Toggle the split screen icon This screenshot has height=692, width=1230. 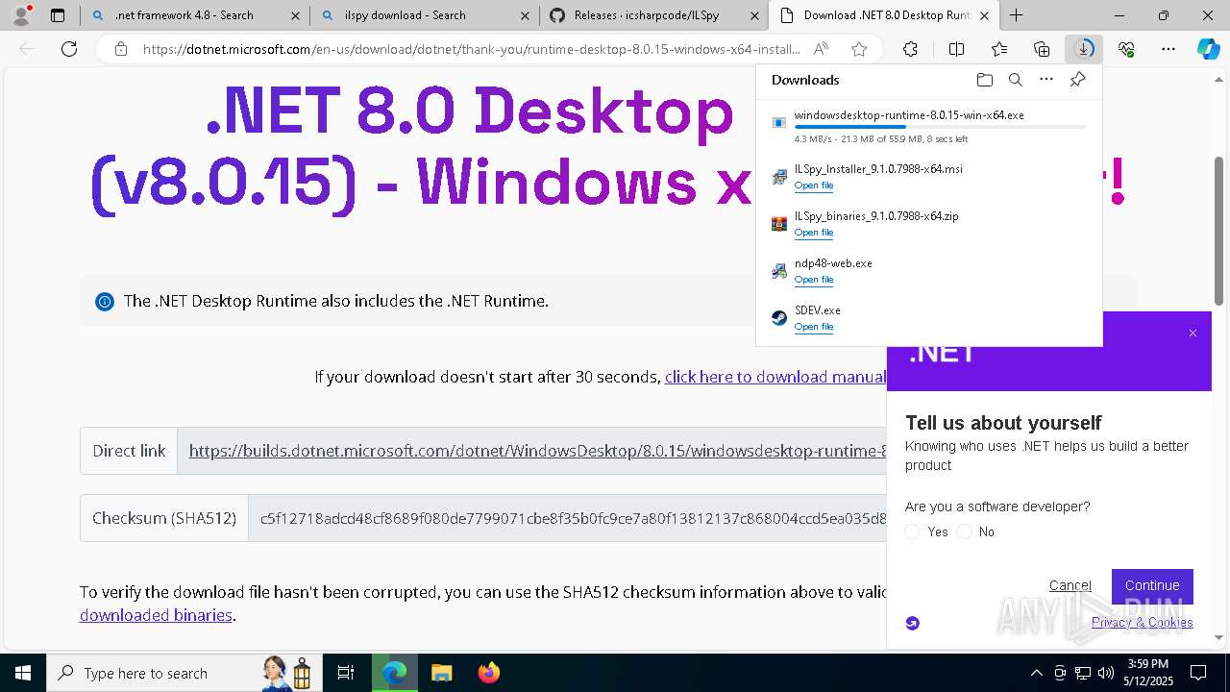pyautogui.click(x=956, y=49)
